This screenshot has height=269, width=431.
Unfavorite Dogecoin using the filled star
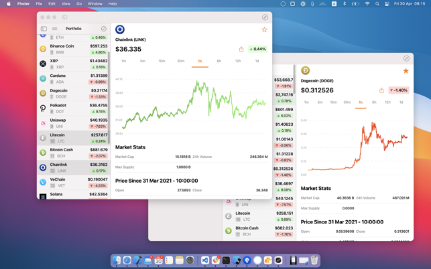(406, 71)
